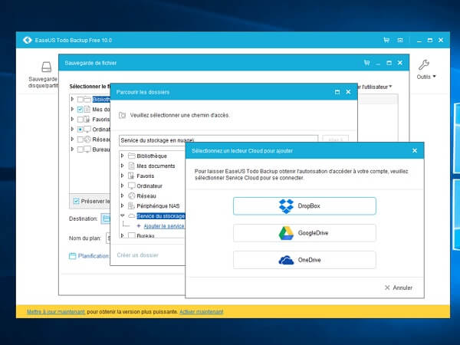Collapse the Service du stockage tree node

(123, 215)
